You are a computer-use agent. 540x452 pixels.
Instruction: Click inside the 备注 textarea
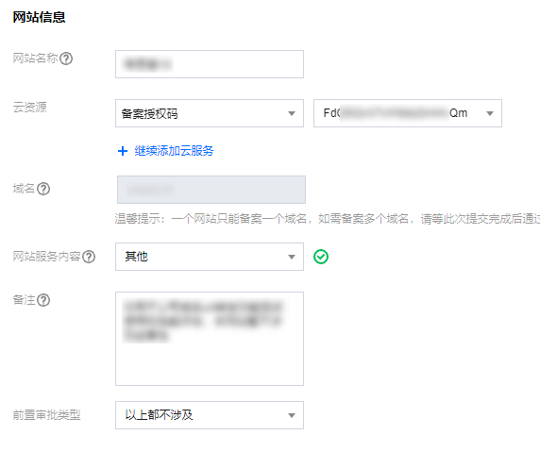[x=210, y=339]
